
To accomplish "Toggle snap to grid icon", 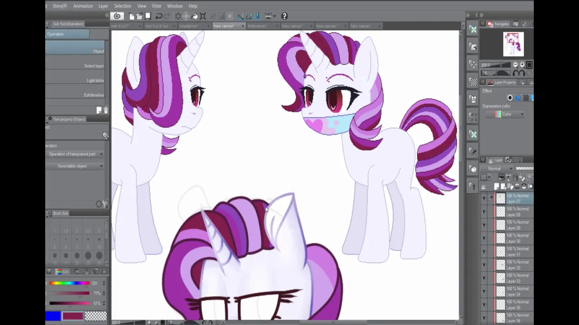I will [x=258, y=16].
